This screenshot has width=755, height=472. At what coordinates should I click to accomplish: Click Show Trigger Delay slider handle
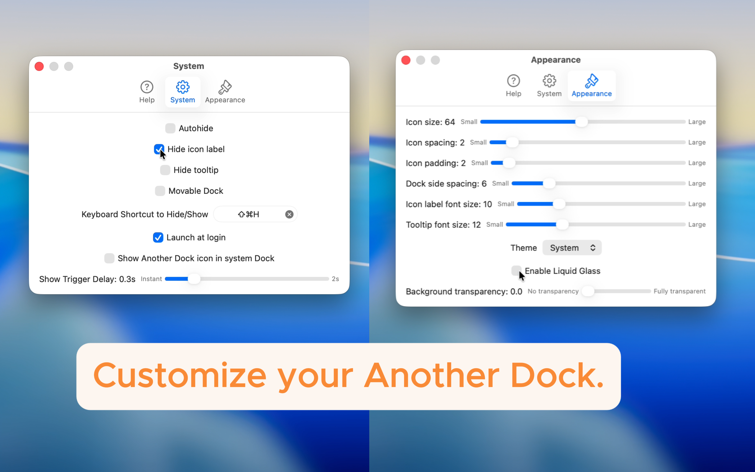(x=194, y=279)
